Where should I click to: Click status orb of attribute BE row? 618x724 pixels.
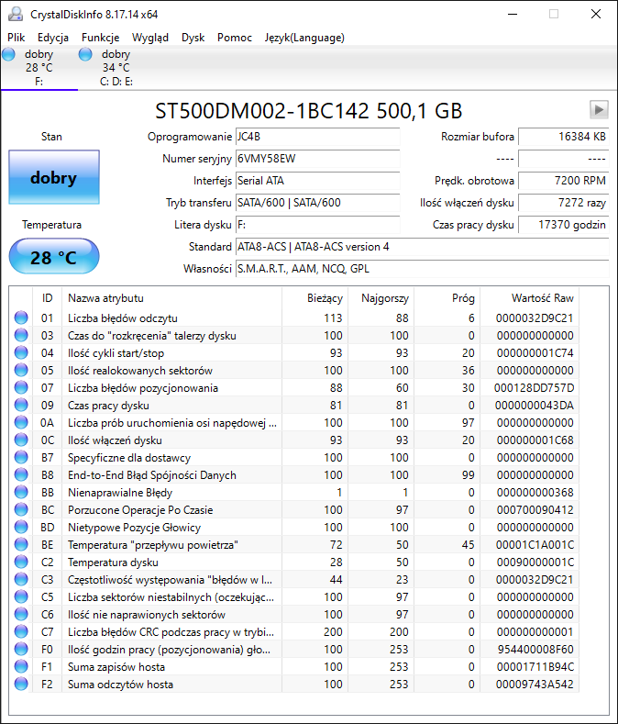21,544
